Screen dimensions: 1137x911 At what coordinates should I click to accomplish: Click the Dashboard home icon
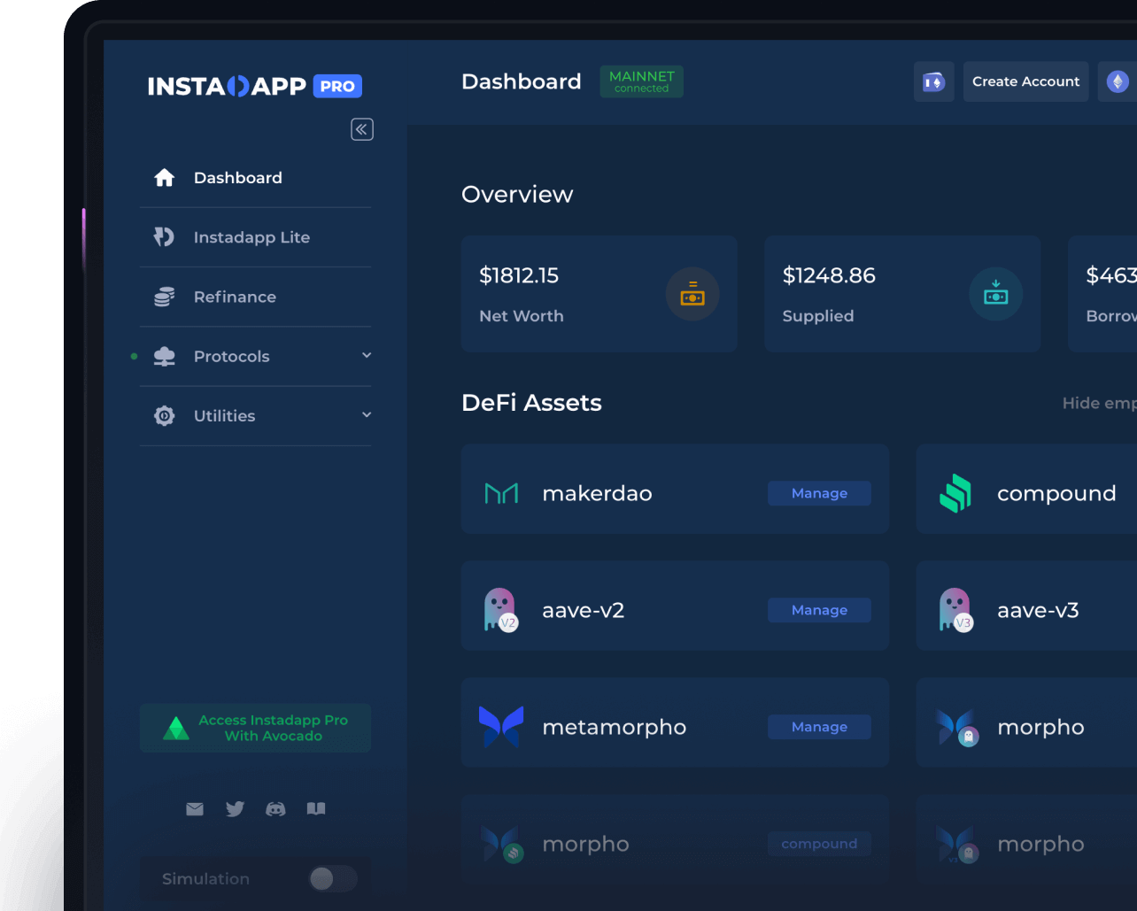click(165, 178)
